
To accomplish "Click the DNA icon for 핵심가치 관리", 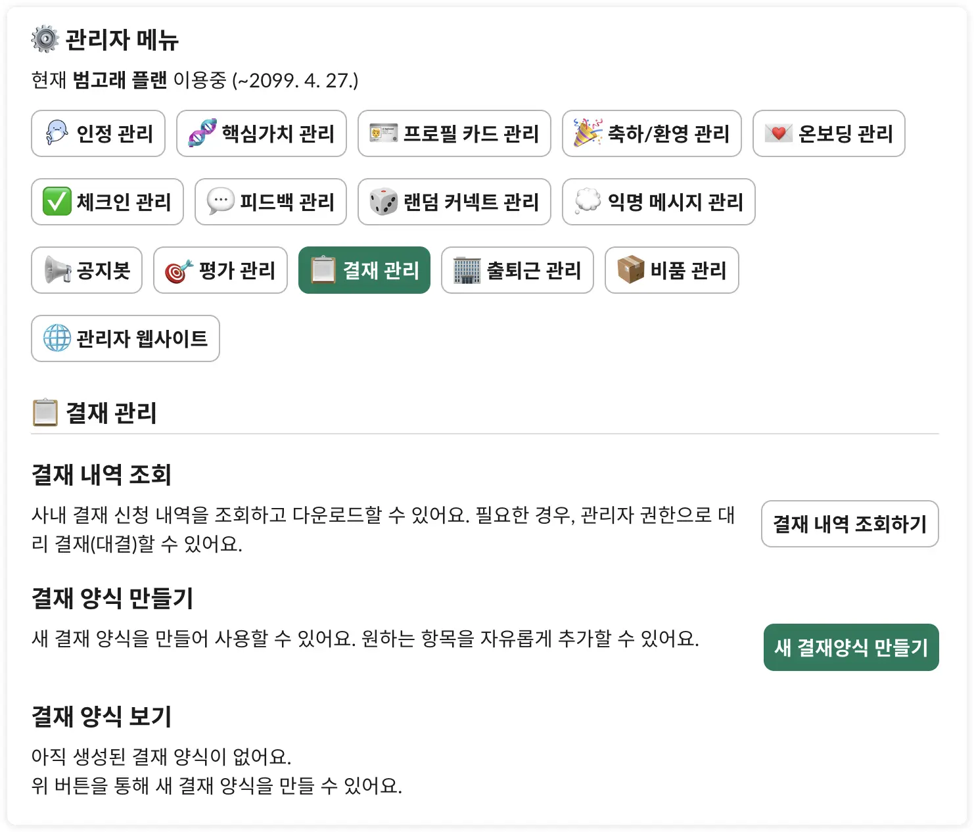I will pyautogui.click(x=202, y=133).
